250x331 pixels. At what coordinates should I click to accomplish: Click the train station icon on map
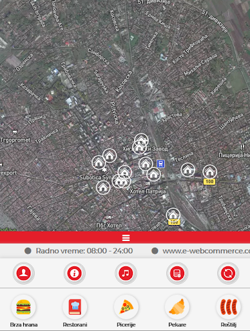pos(160,164)
